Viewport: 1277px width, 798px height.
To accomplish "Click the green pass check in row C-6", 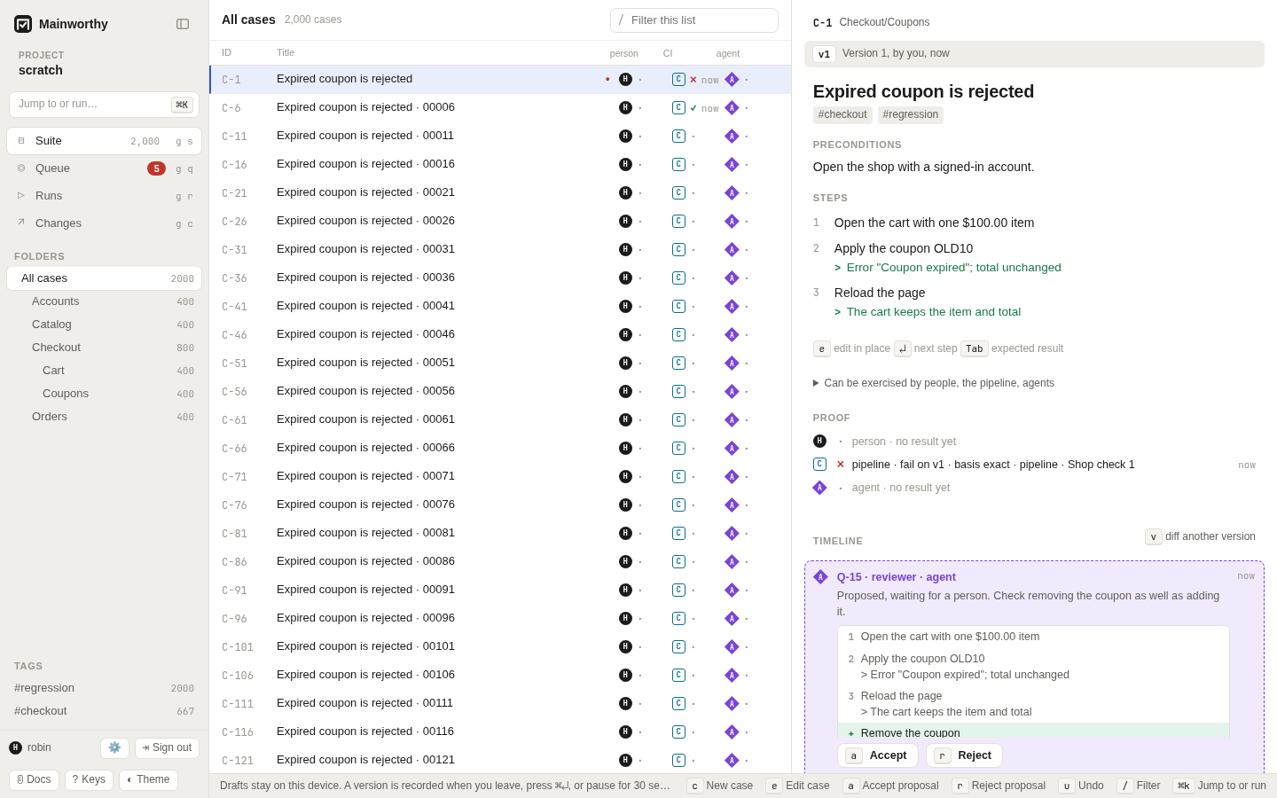I will click(693, 108).
